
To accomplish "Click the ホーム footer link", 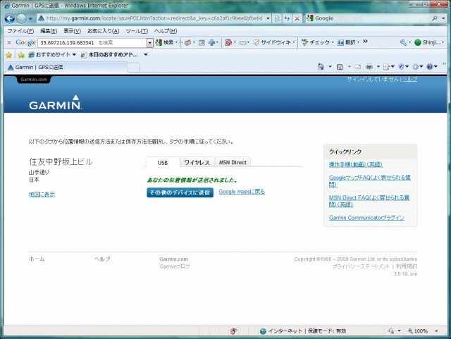I will 37,259.
